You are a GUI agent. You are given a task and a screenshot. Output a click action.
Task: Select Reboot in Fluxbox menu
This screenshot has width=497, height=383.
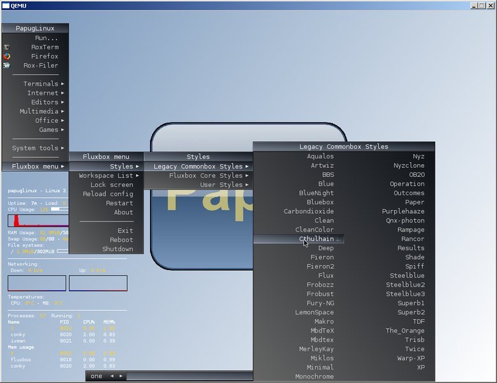click(x=106, y=240)
